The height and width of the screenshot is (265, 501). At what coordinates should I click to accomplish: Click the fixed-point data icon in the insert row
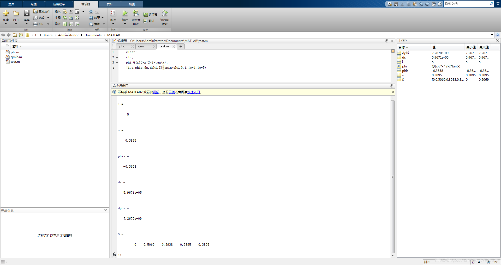coord(77,11)
